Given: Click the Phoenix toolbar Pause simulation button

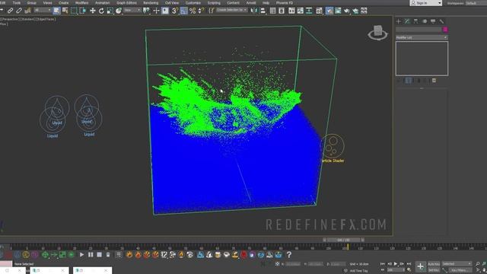Looking at the screenshot, I should click(91, 255).
